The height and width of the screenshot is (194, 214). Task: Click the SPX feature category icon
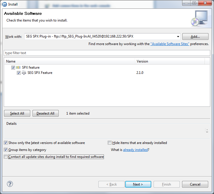(x=18, y=67)
